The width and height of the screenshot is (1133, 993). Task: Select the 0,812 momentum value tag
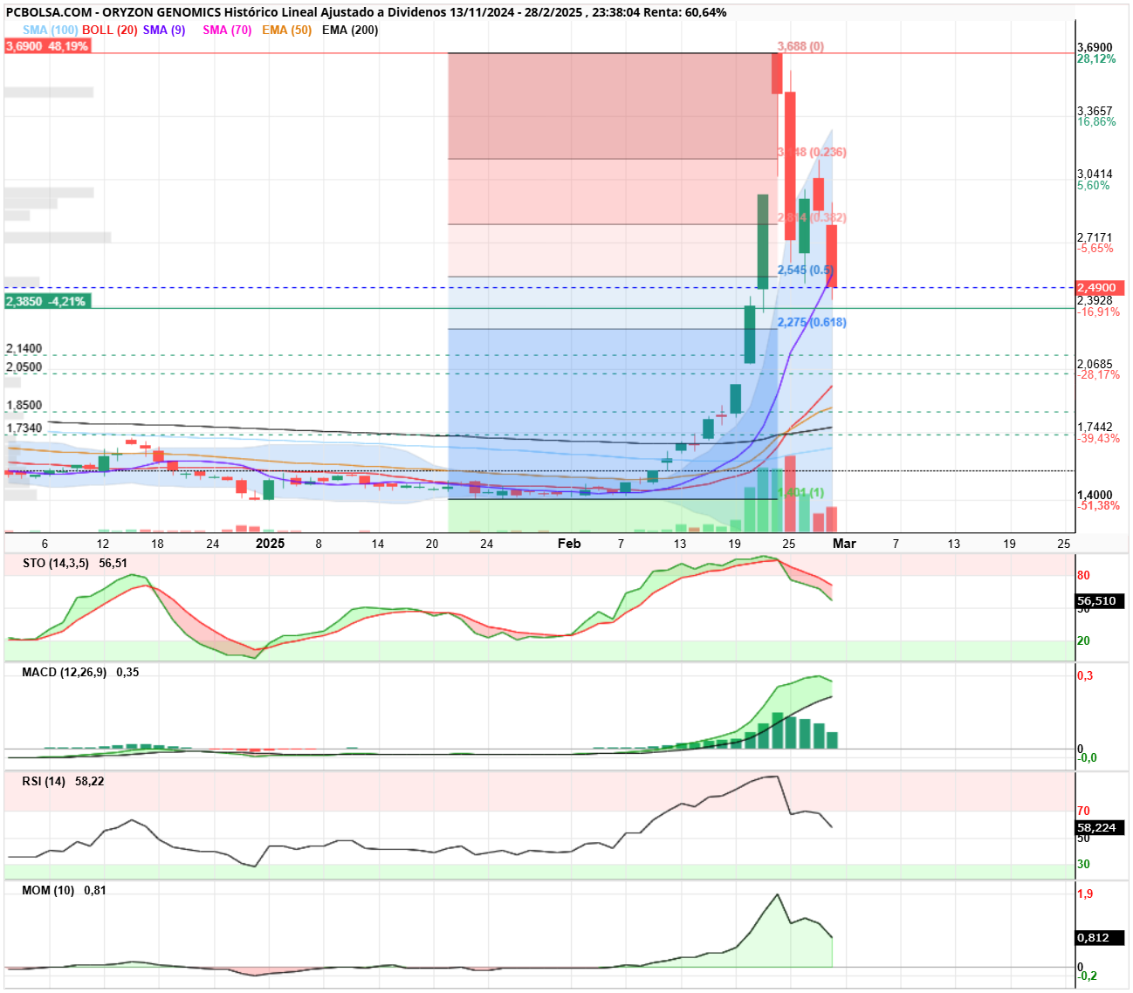pyautogui.click(x=1100, y=937)
